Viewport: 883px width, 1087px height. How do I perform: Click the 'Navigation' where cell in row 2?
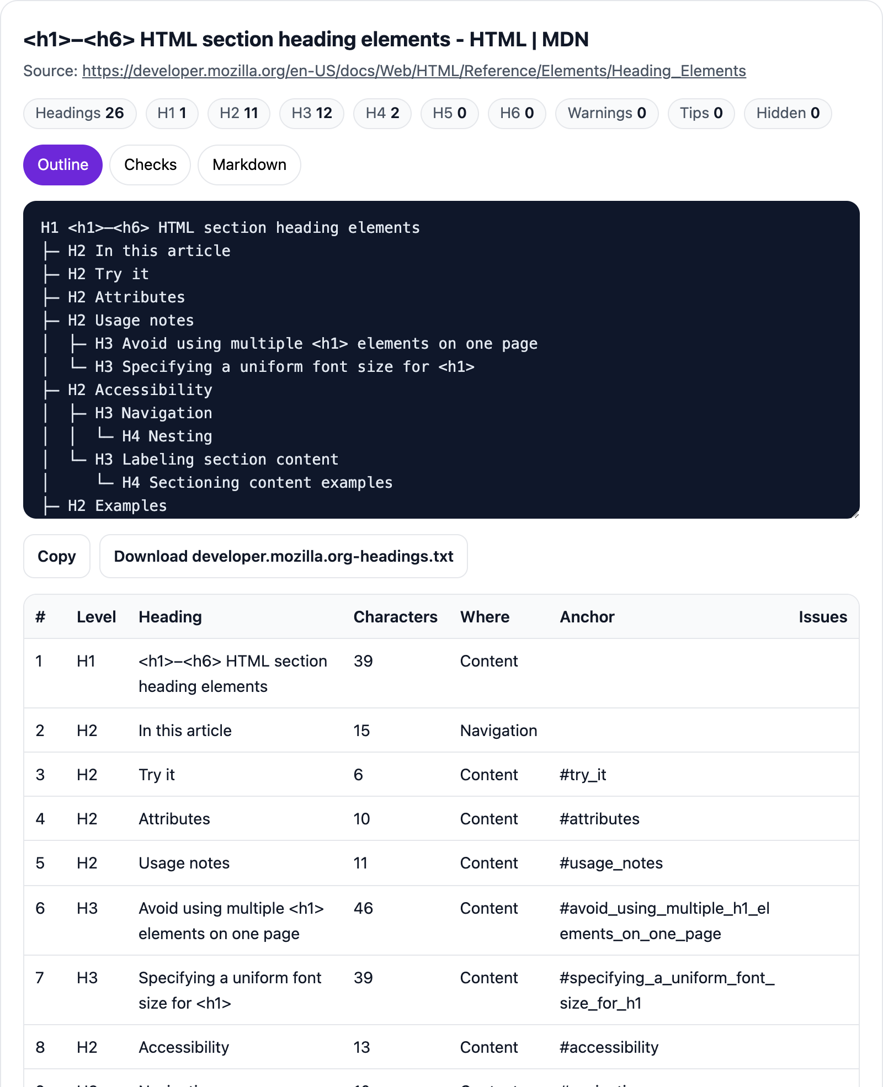(499, 731)
